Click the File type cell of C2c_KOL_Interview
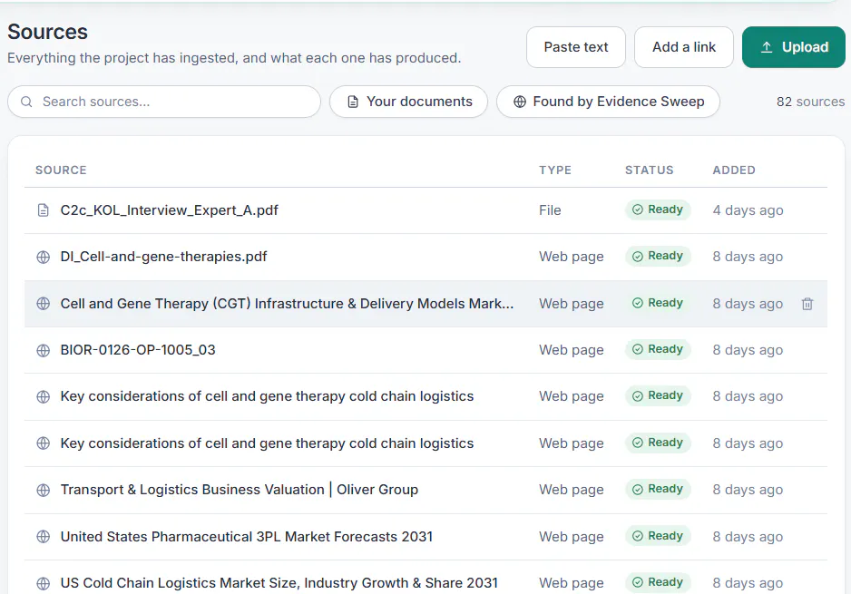 [x=550, y=210]
